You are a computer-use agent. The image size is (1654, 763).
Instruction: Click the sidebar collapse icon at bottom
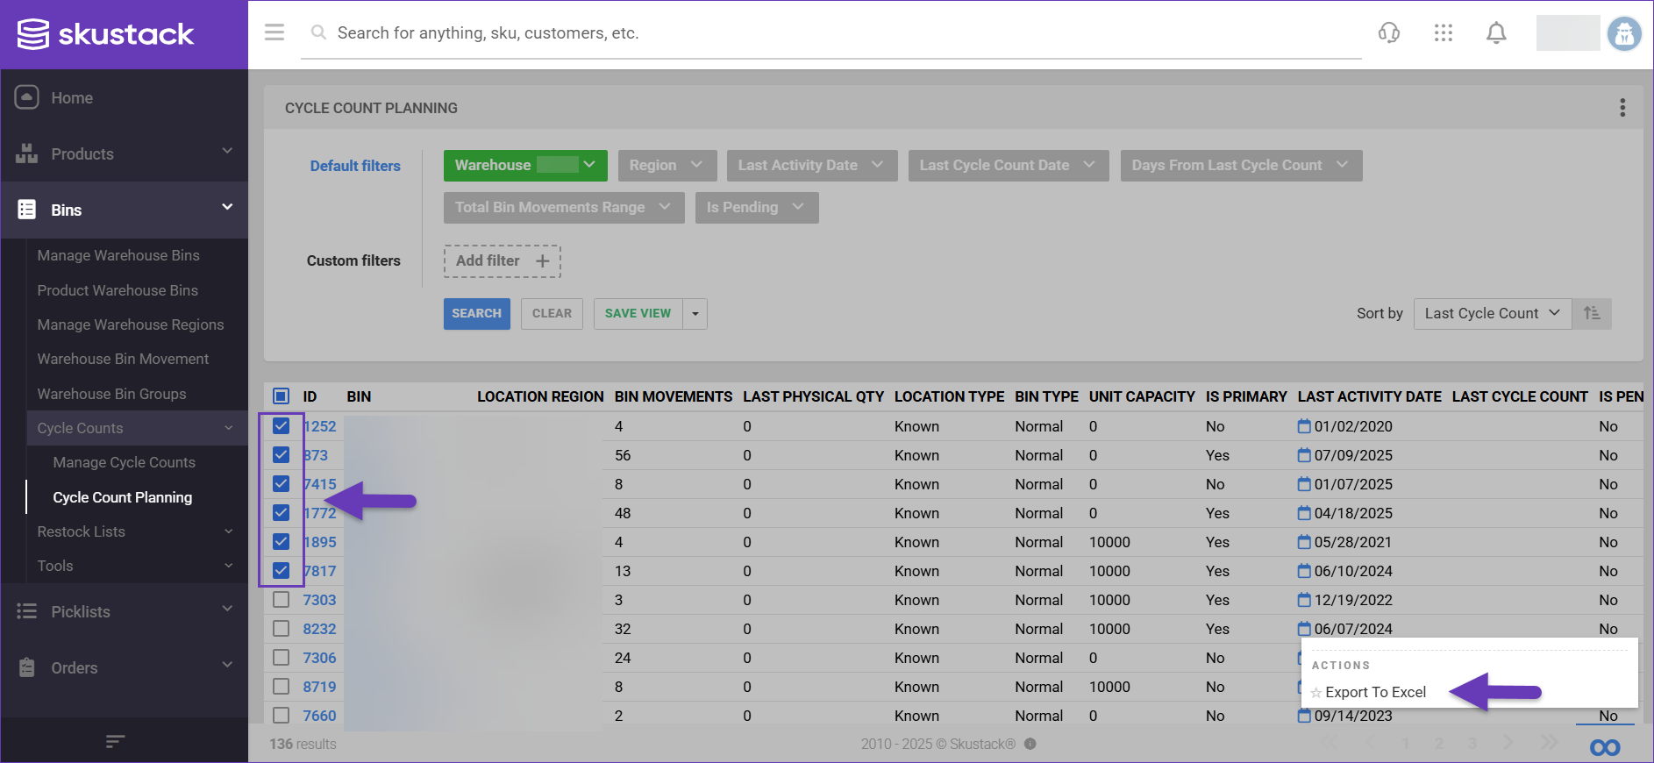coord(115,742)
